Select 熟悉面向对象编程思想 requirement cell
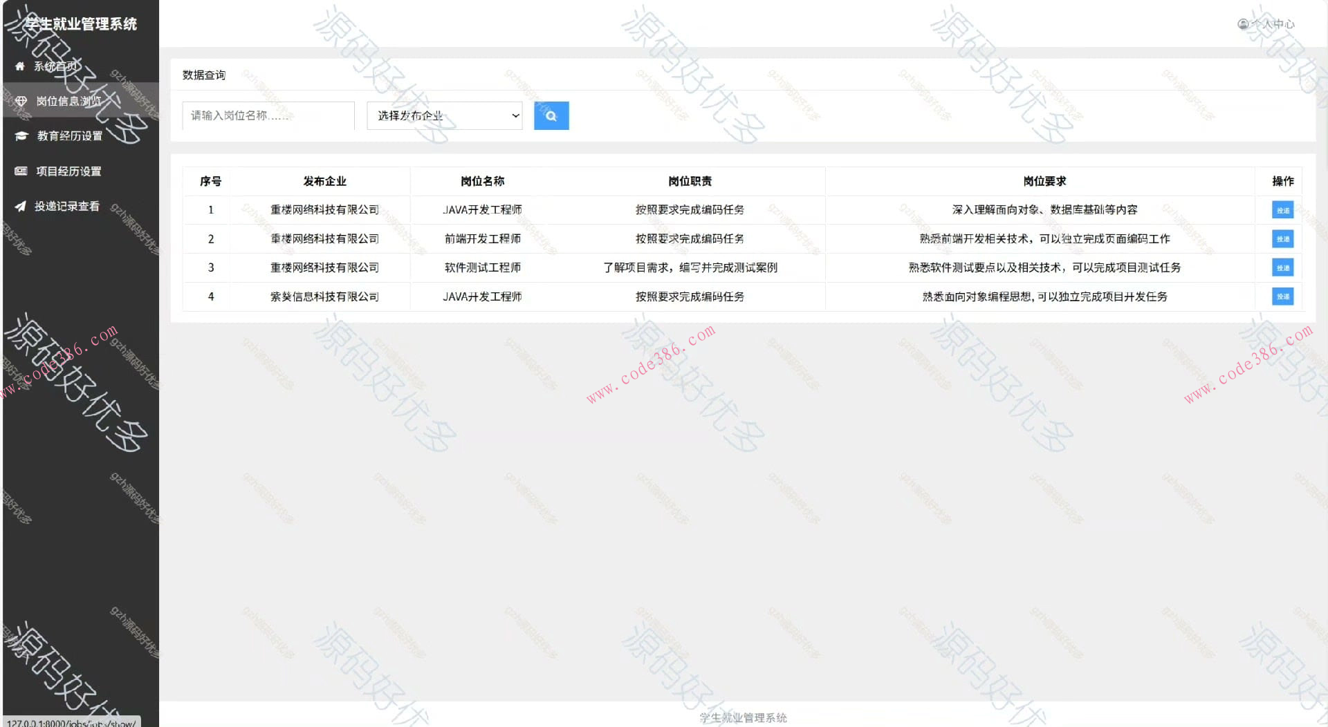The image size is (1328, 727). coord(1044,296)
